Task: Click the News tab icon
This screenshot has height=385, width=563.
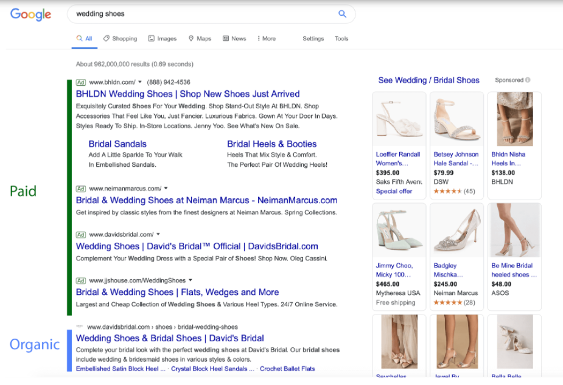Action: [x=226, y=38]
